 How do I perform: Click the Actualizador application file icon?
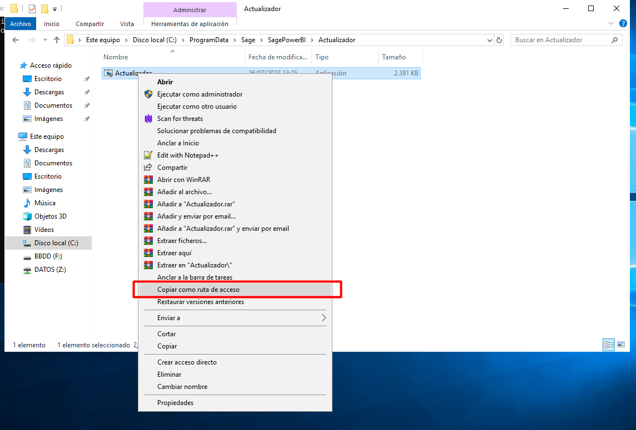pos(108,73)
